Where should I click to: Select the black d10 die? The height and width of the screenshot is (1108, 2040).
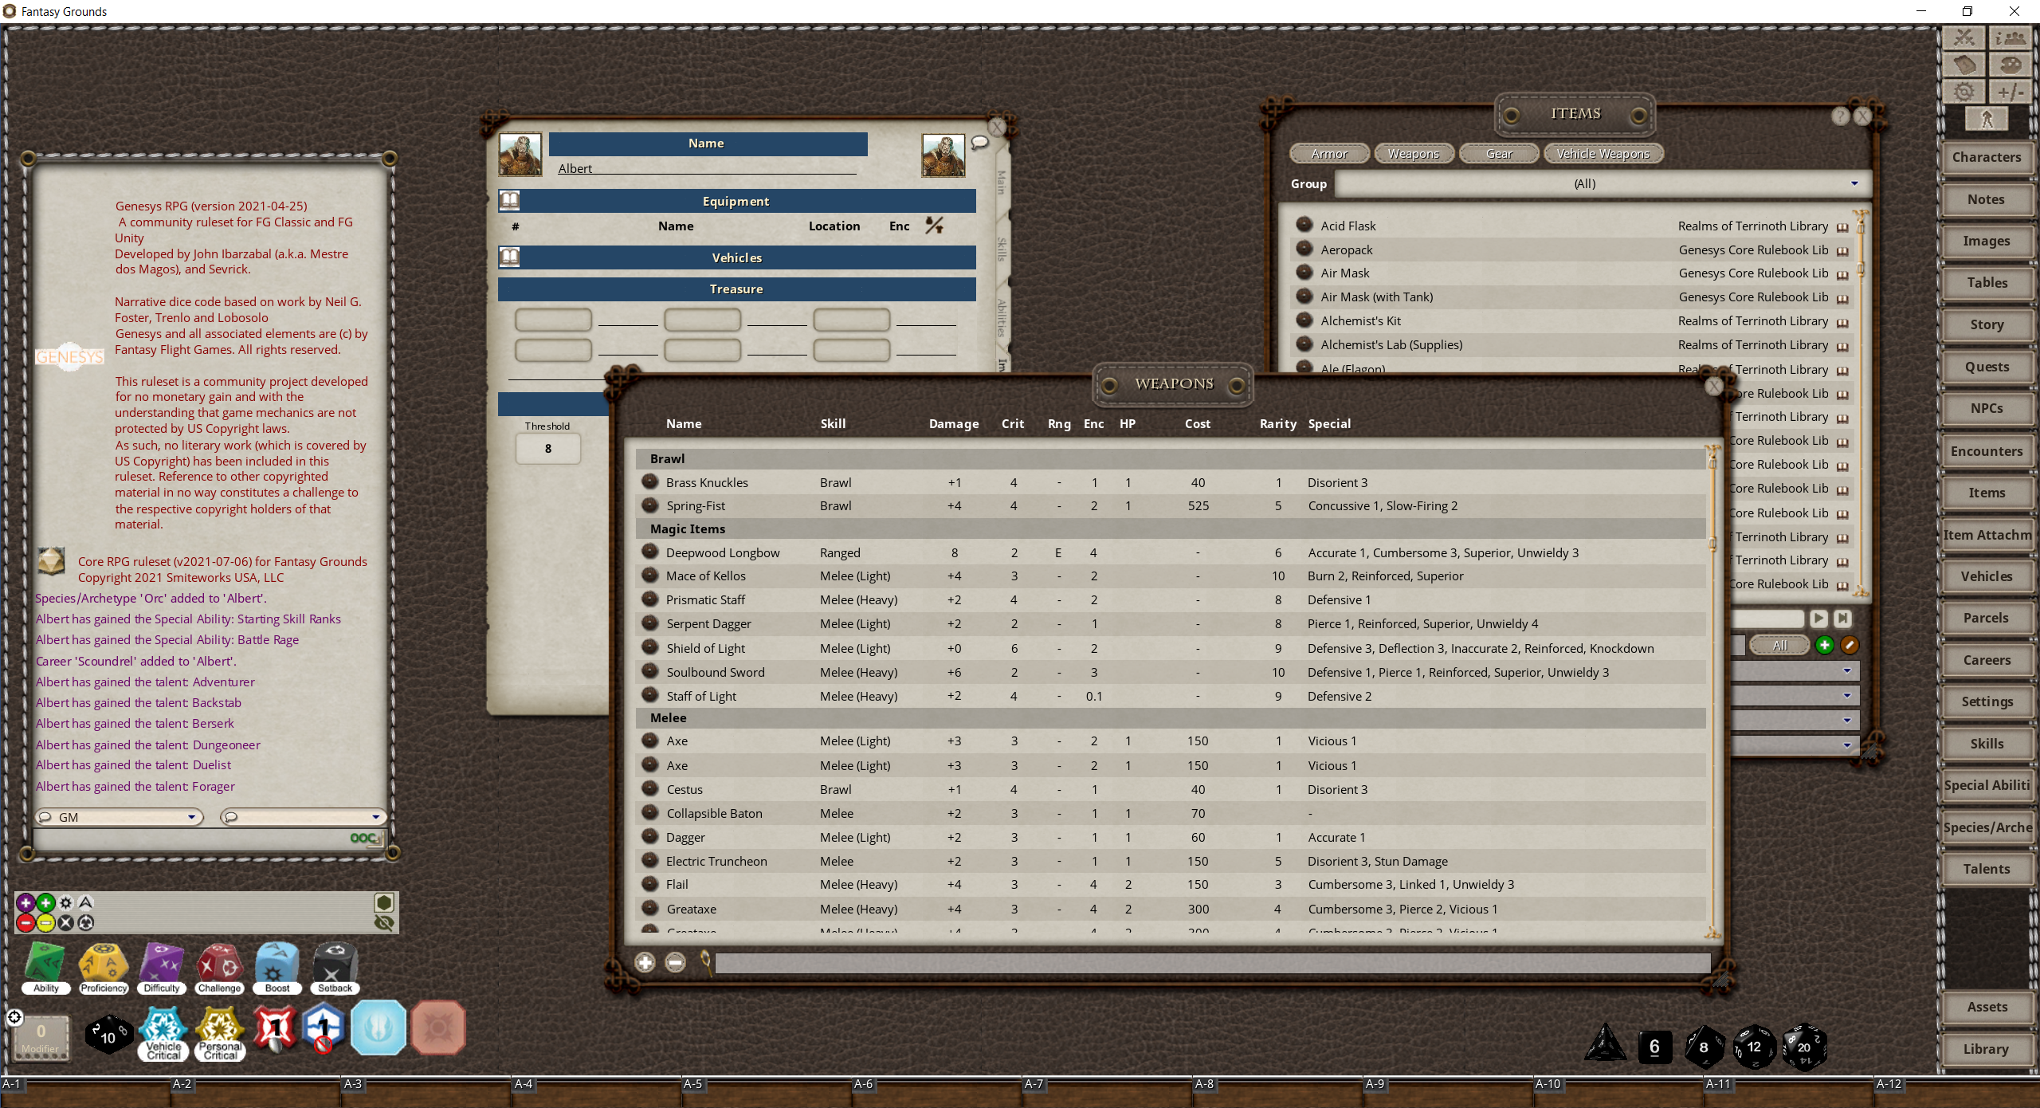108,1035
